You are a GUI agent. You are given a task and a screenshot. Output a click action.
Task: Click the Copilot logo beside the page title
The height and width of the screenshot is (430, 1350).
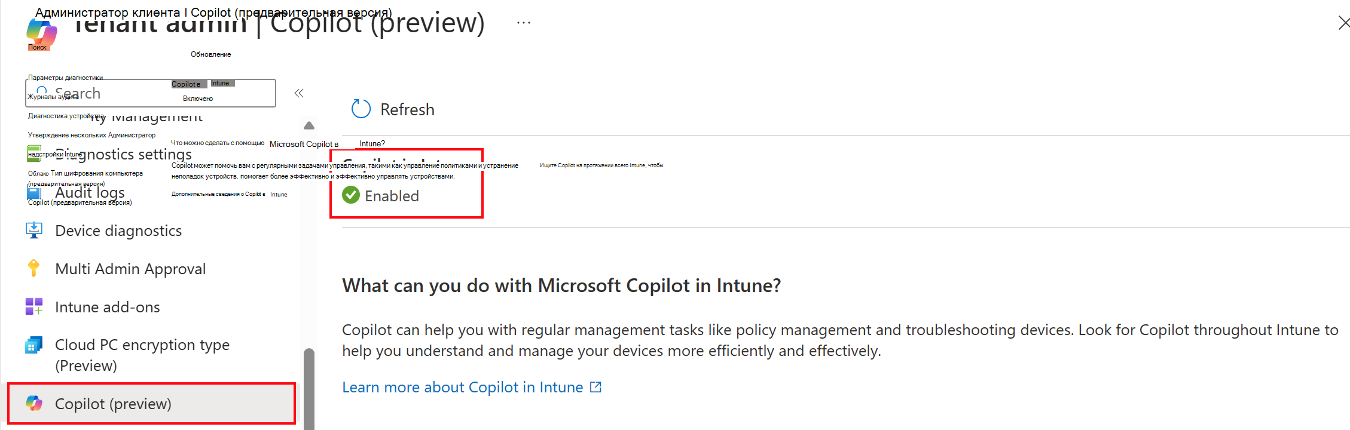click(x=42, y=34)
